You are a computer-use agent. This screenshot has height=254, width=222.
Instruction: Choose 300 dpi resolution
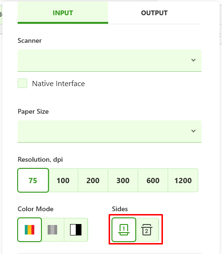(x=123, y=180)
